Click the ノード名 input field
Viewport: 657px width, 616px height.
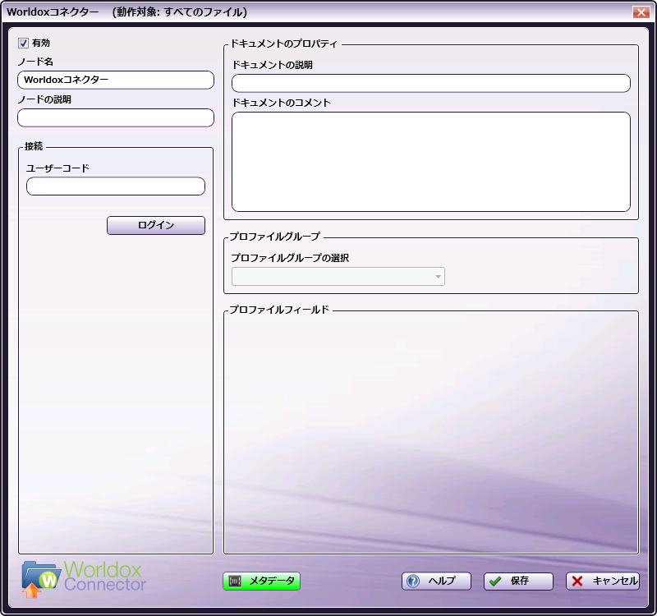[116, 80]
